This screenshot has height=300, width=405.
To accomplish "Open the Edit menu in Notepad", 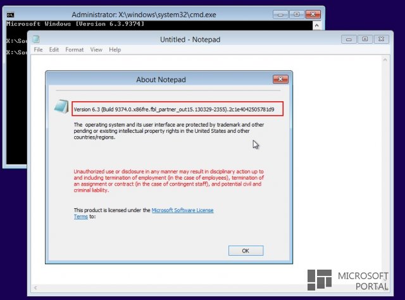I will click(x=54, y=49).
